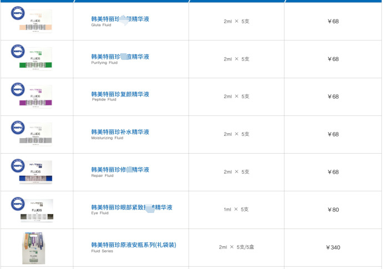Open product name above Repair Fluid
This screenshot has width=383, height=269.
pyautogui.click(x=120, y=169)
